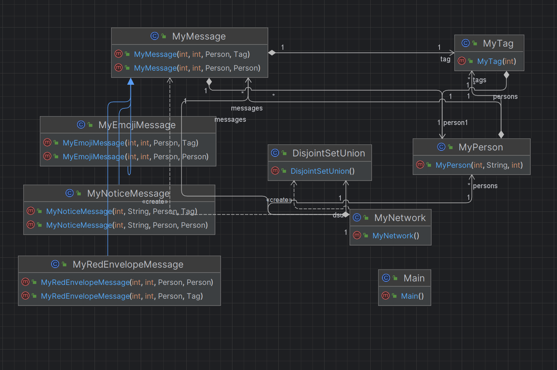Click the class icon next to MyTag header

tap(466, 43)
